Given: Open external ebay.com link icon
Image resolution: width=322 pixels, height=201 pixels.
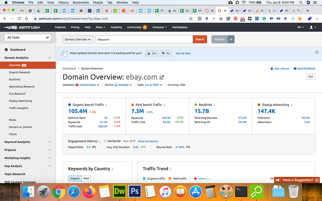Looking at the screenshot, I should coord(162,77).
